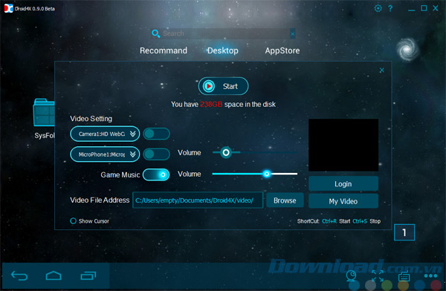Clear search with the small x
Viewport: 446px width, 291px height.
pos(292,34)
